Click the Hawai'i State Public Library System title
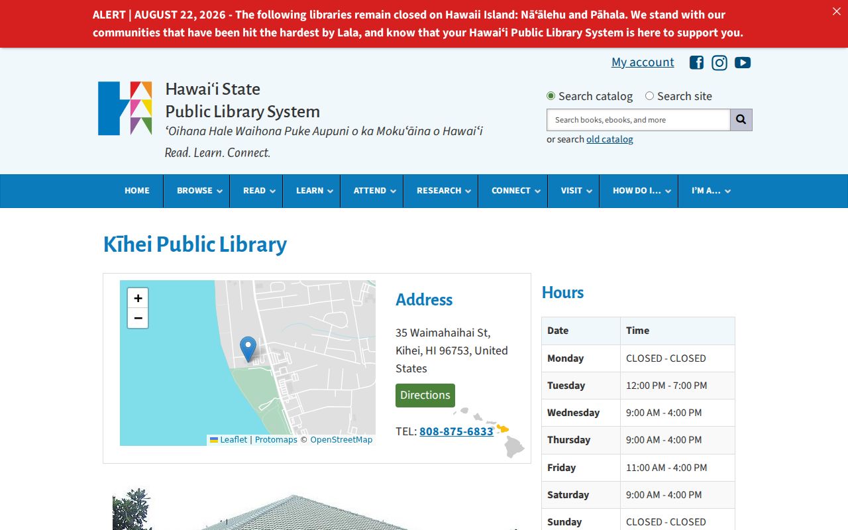The height and width of the screenshot is (530, 848). point(242,100)
